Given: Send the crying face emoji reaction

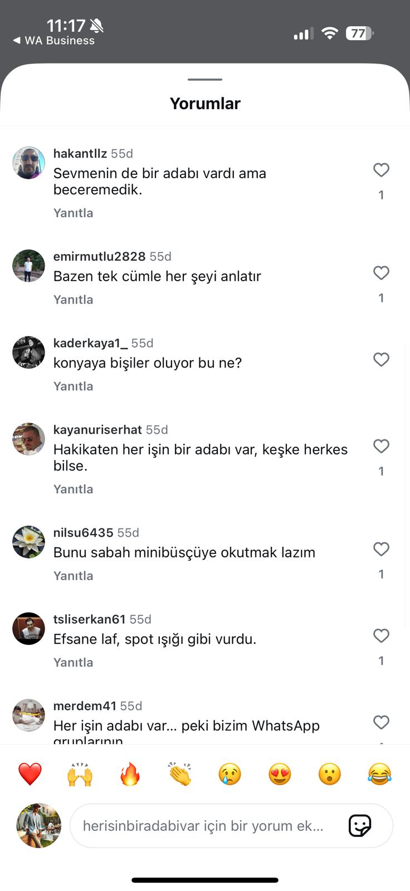Looking at the screenshot, I should [x=230, y=774].
